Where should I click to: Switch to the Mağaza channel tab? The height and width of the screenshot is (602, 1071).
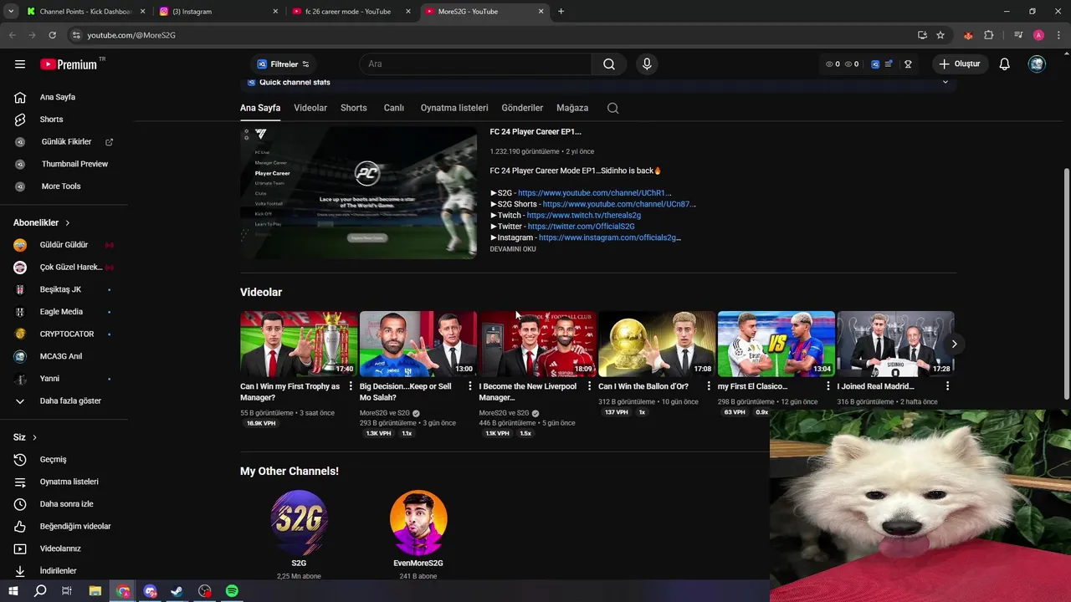pos(572,108)
